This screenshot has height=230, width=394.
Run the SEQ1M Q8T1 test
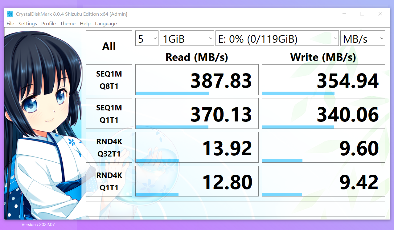[109, 79]
